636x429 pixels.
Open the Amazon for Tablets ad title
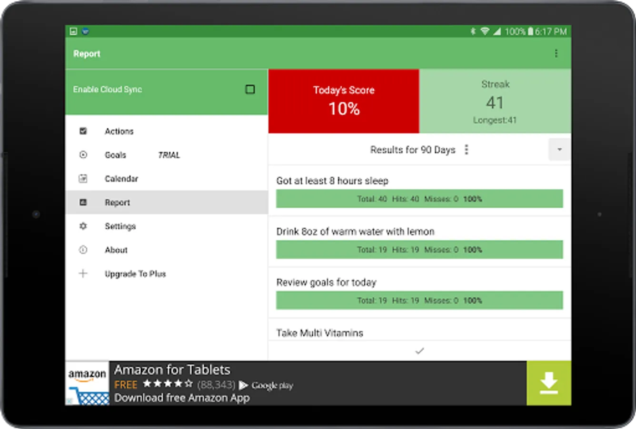172,369
